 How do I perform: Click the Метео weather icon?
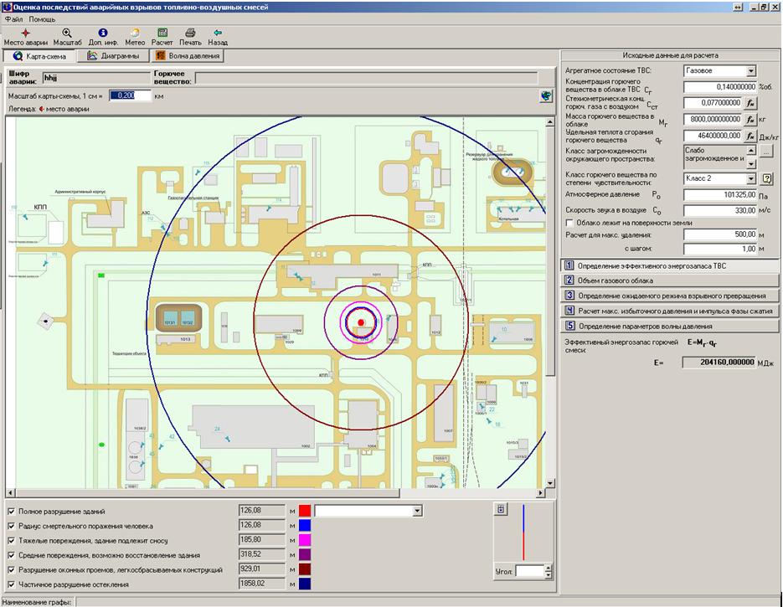coord(135,33)
